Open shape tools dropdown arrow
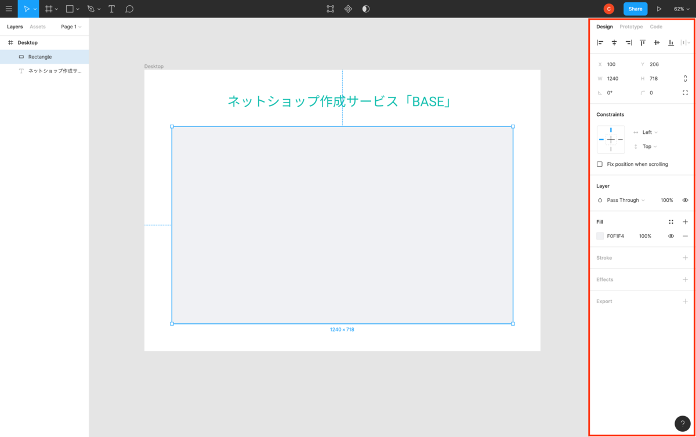This screenshot has height=437, width=696. [78, 9]
